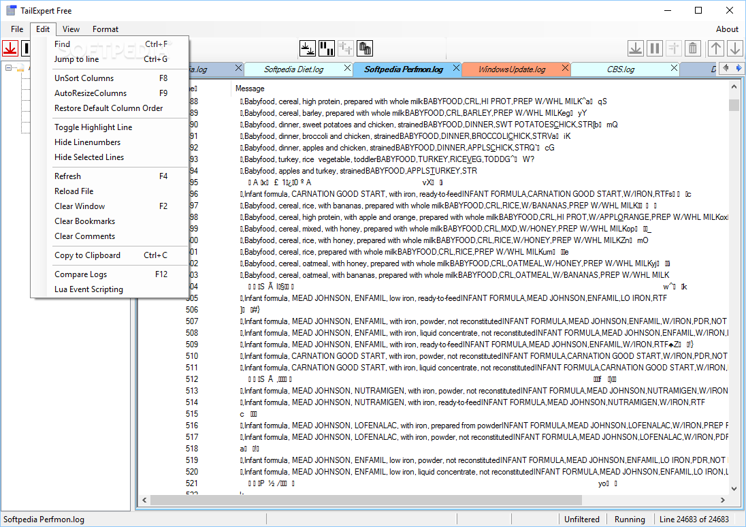
Task: Select Reload File
Action: tap(110, 191)
